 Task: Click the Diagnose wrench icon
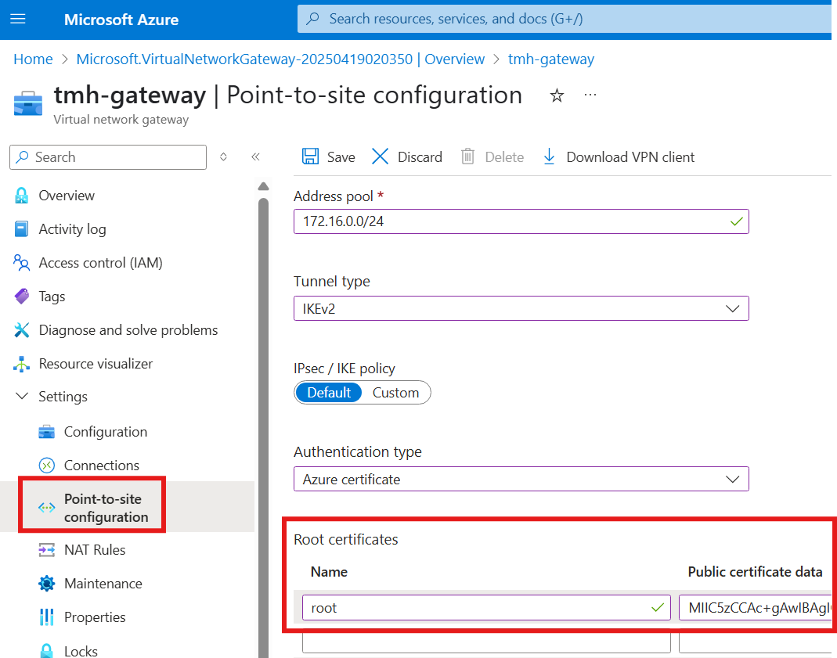tap(21, 330)
